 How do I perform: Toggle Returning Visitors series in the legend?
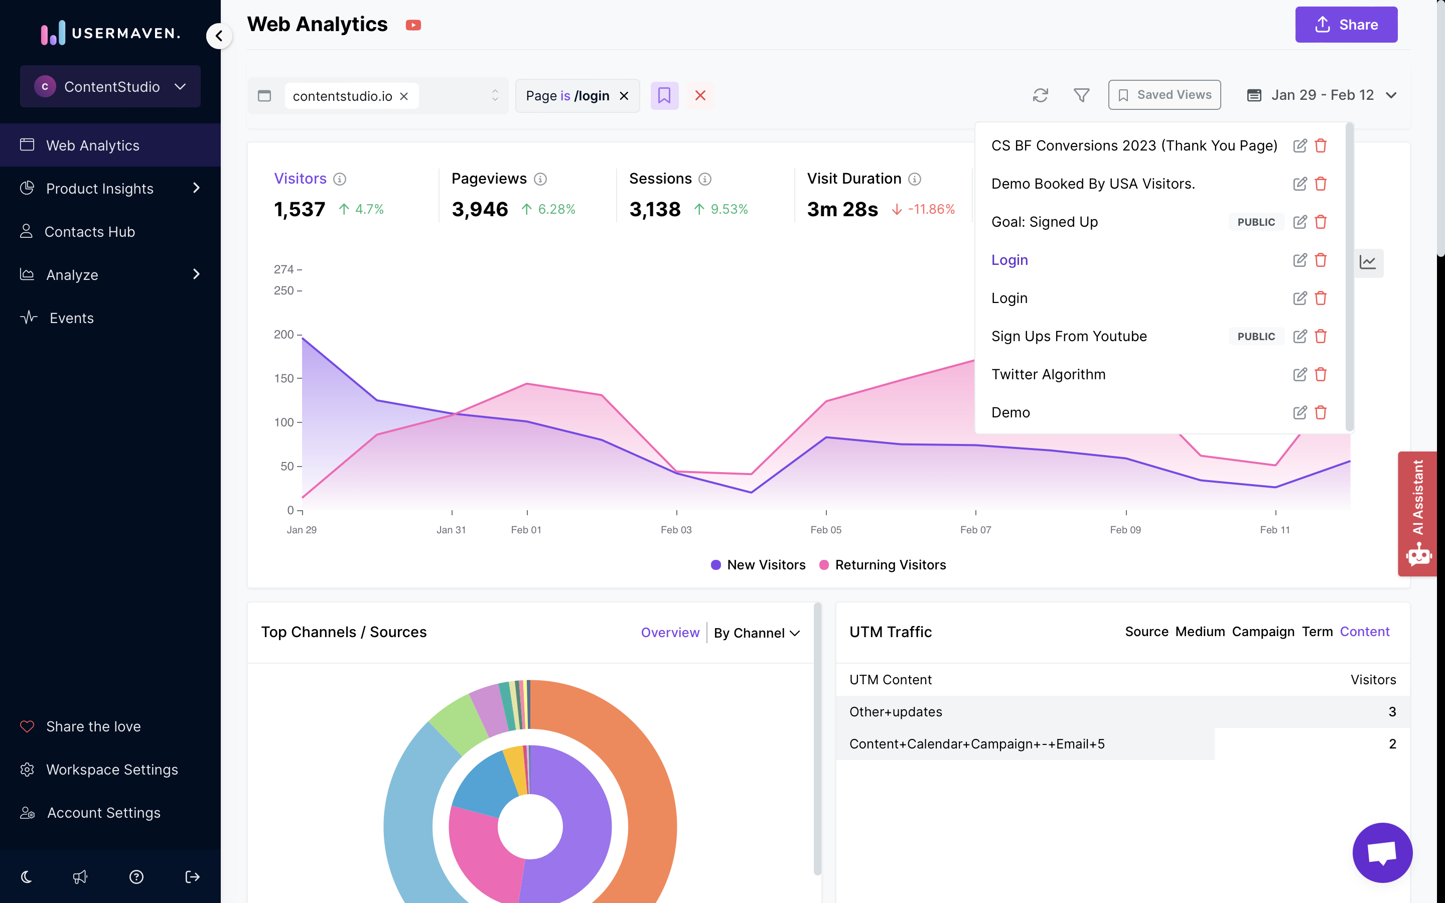883,564
